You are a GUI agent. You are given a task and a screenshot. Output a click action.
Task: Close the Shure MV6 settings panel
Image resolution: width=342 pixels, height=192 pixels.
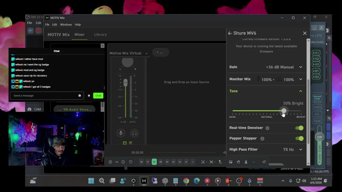pyautogui.click(x=305, y=33)
